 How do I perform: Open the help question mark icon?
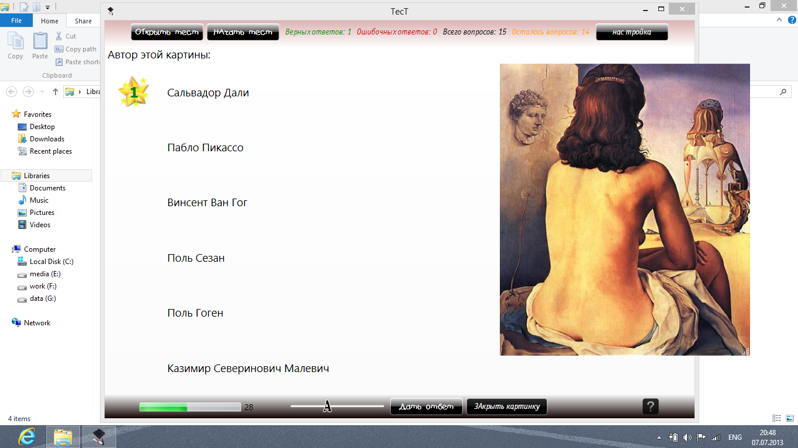tap(651, 407)
